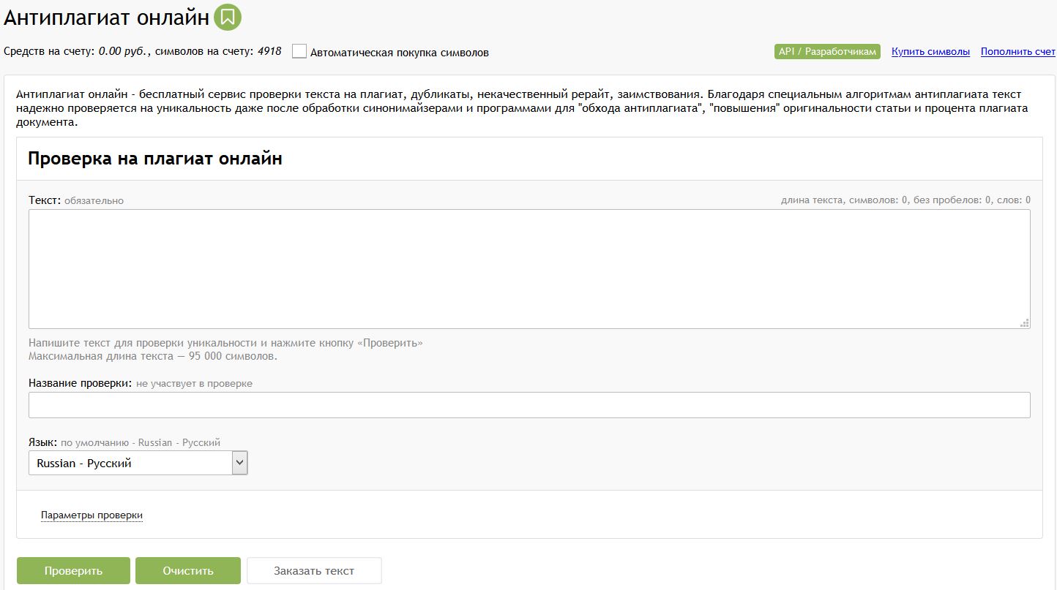Follow the Купить символы link
This screenshot has height=590, width=1057.
point(930,52)
